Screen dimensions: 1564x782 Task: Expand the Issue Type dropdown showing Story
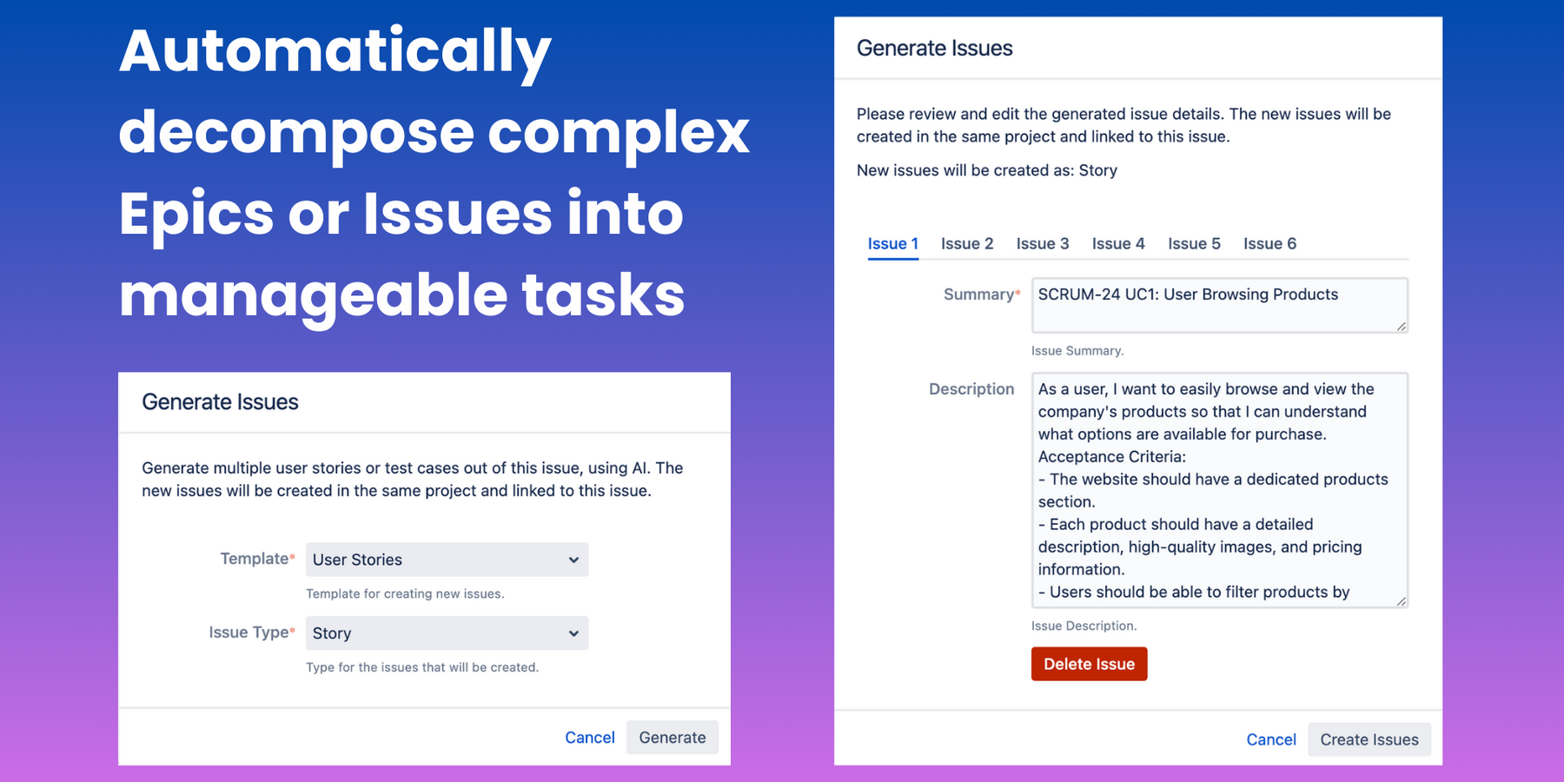[447, 633]
